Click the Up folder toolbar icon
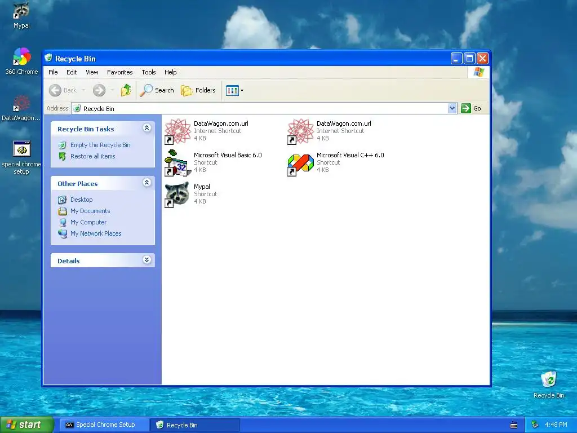The height and width of the screenshot is (433, 577). pyautogui.click(x=126, y=90)
